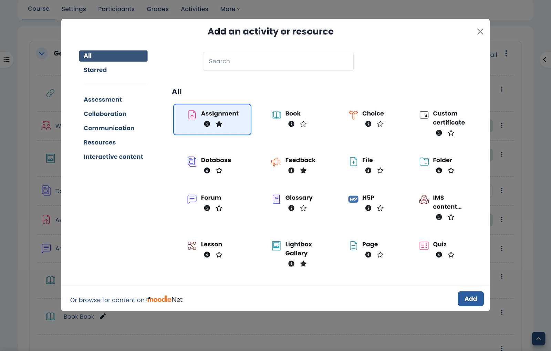Image resolution: width=551 pixels, height=351 pixels.
Task: Open the More dropdown menu
Action: tap(230, 9)
